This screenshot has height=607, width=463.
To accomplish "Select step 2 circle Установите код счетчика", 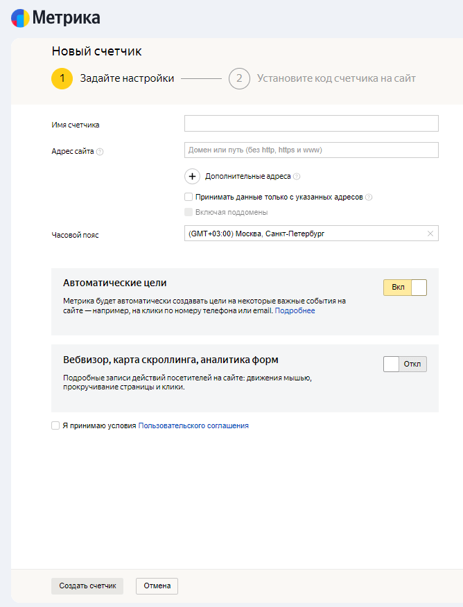I will click(239, 78).
